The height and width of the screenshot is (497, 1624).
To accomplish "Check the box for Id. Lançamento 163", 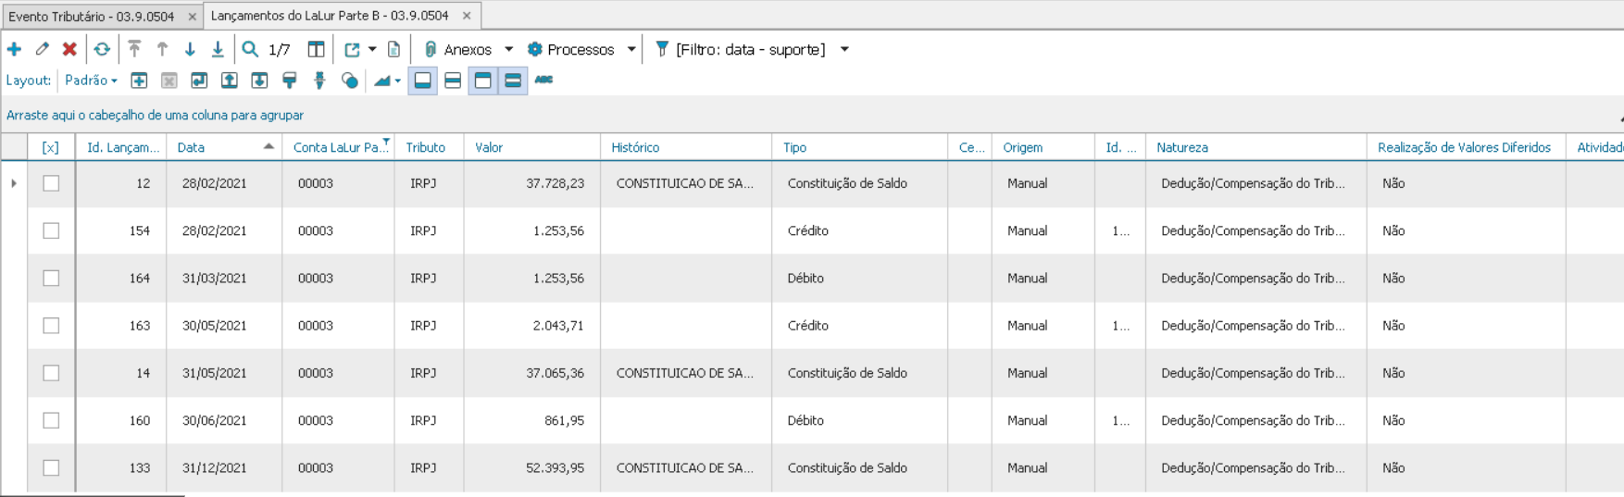I will pyautogui.click(x=51, y=326).
